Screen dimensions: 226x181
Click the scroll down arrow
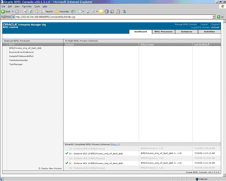[x=224, y=175]
